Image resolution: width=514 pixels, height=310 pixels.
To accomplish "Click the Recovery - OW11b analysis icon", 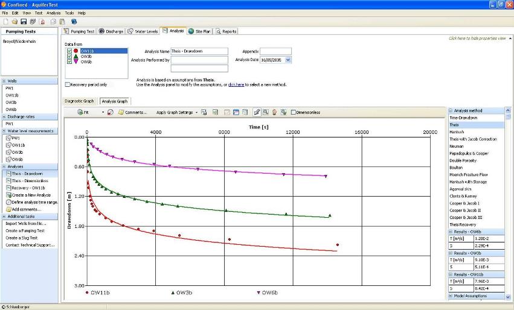I will (9, 188).
